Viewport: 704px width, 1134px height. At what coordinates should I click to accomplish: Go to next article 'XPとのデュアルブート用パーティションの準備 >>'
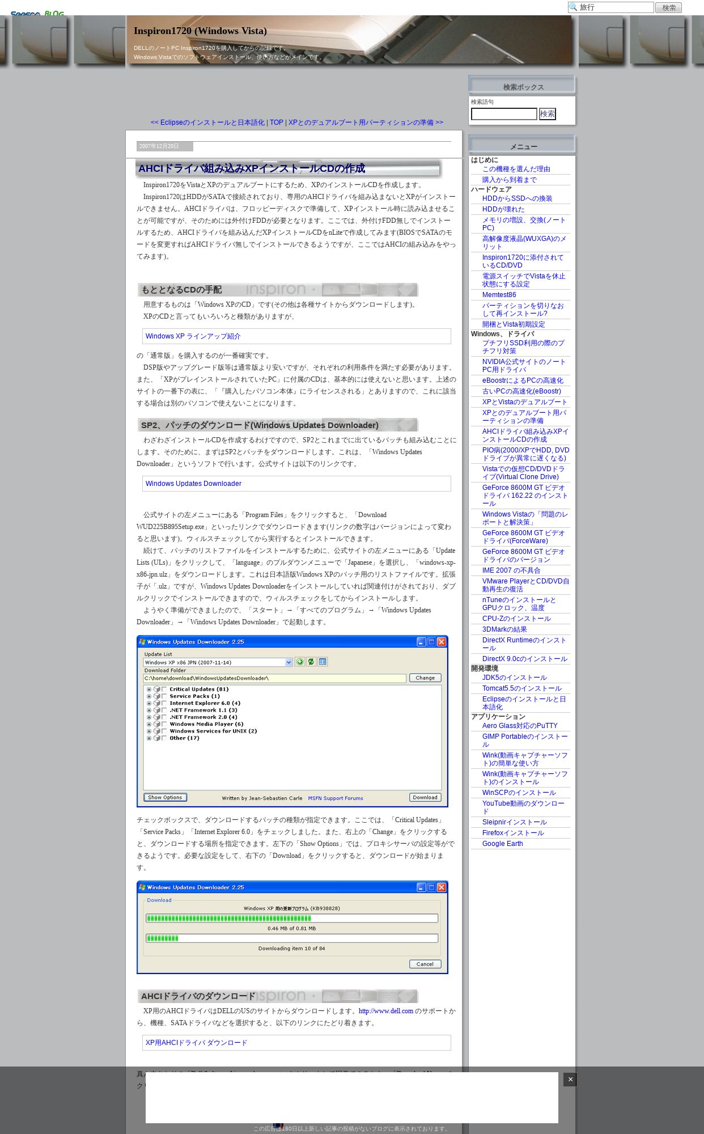tap(366, 122)
